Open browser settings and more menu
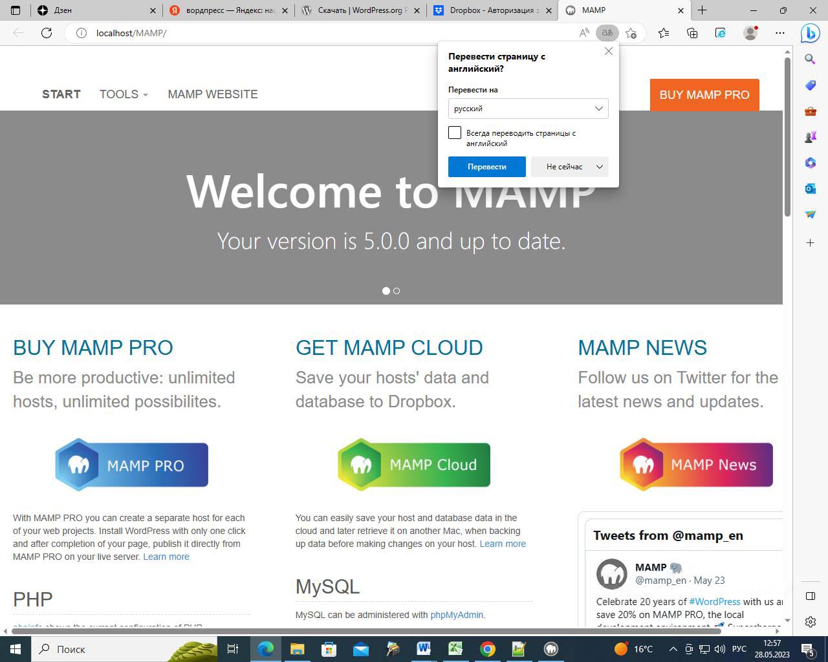Screen dimensions: 828x662 click(780, 33)
